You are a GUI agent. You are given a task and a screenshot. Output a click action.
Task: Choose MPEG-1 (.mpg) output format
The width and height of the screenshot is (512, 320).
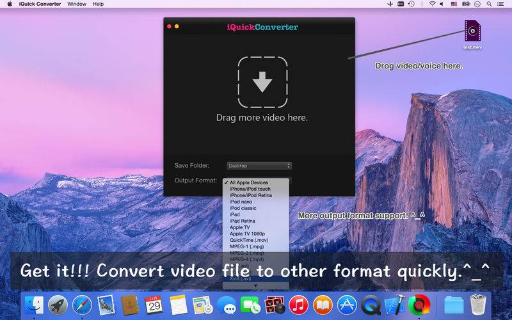coord(255,246)
